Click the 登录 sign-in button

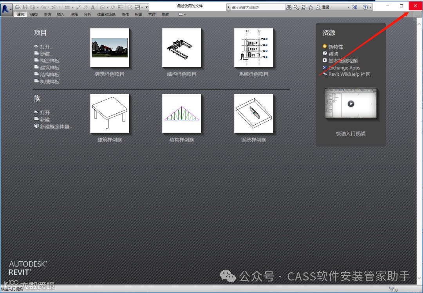[323, 7]
